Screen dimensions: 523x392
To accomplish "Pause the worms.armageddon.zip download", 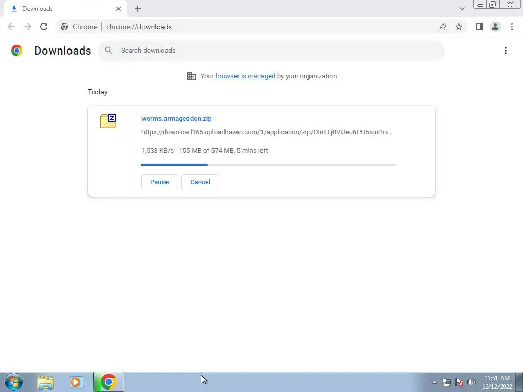I will pos(159,182).
